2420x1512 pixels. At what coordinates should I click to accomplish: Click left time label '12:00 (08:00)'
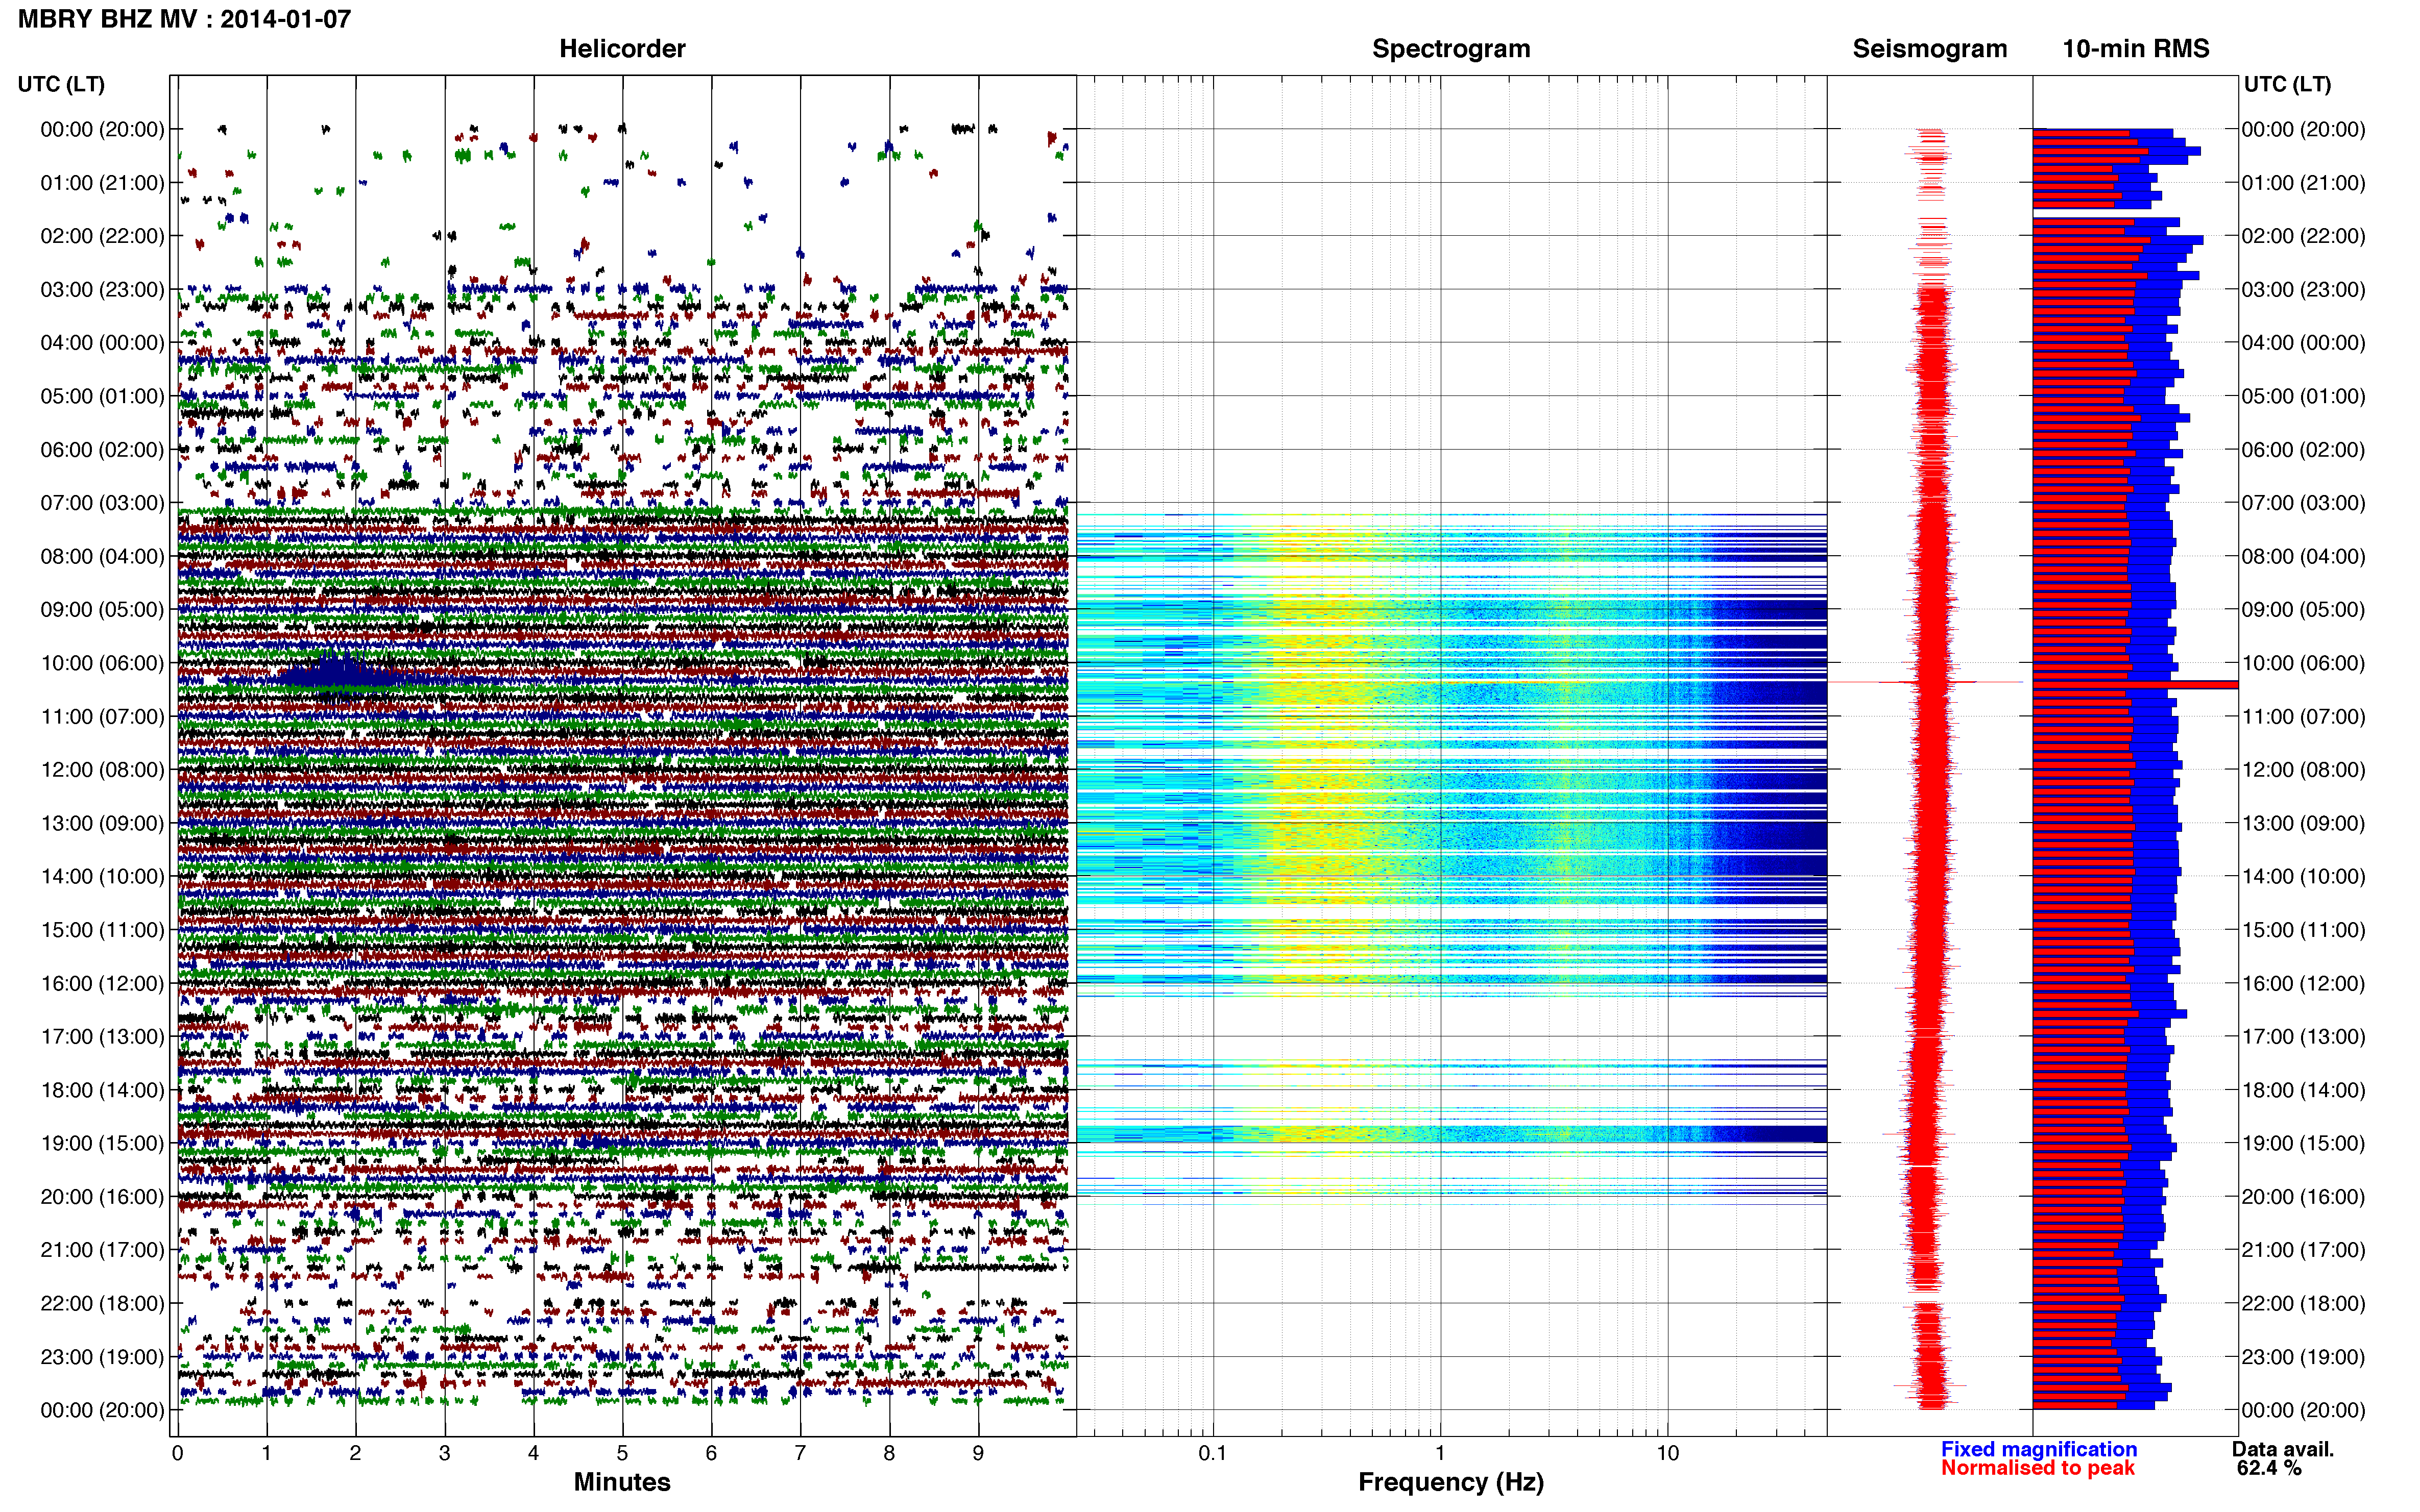[x=102, y=770]
